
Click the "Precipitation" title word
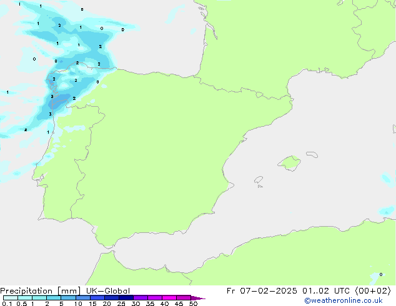pyautogui.click(x=26, y=291)
